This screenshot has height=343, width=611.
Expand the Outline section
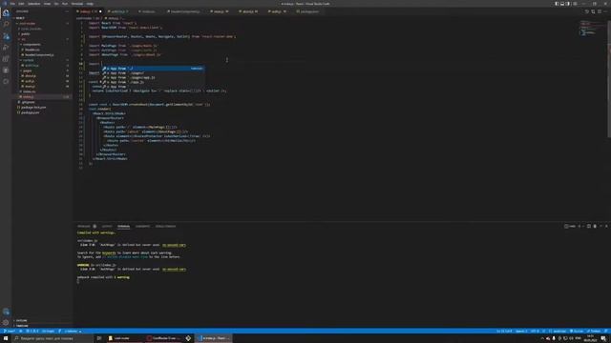click(21, 320)
